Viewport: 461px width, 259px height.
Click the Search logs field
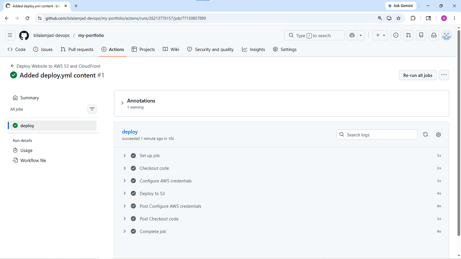pyautogui.click(x=377, y=135)
